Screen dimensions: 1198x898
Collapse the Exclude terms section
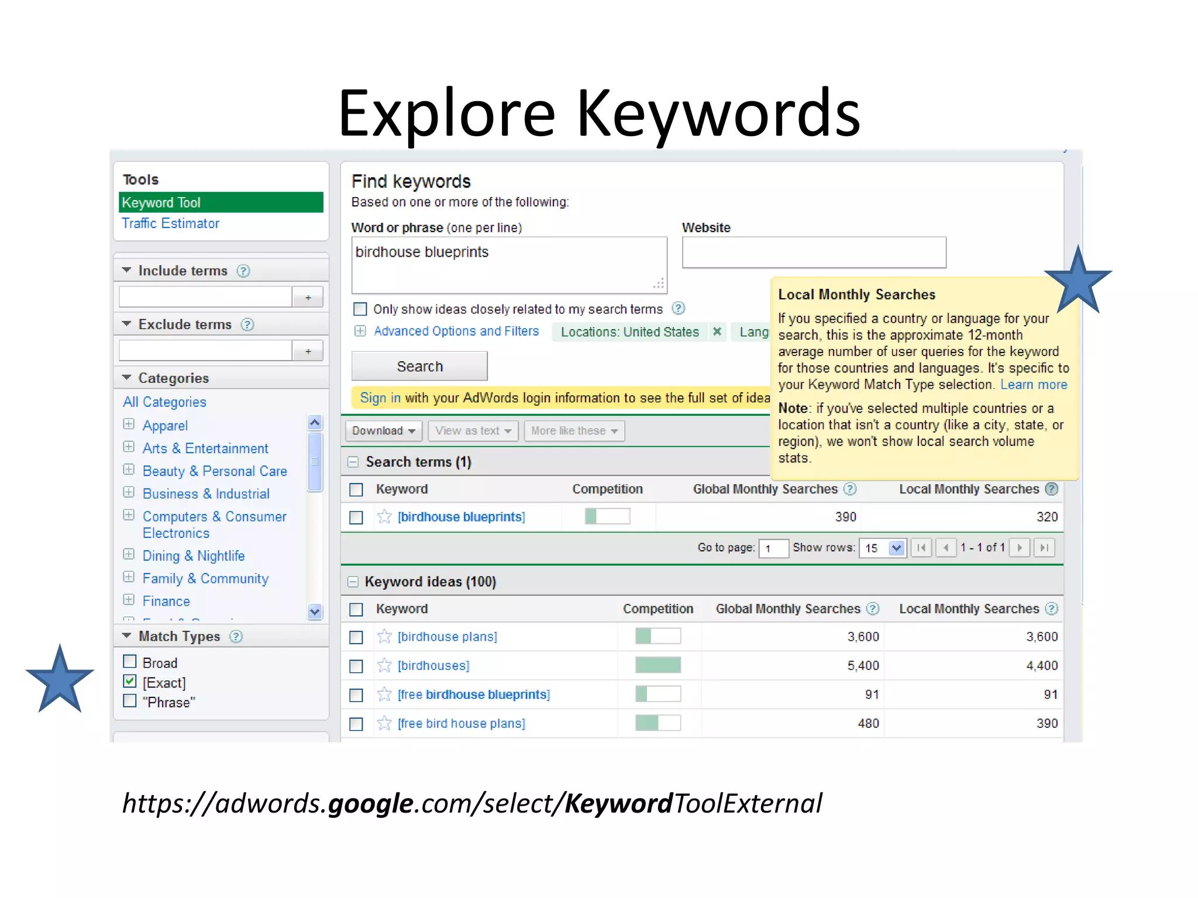click(126, 324)
